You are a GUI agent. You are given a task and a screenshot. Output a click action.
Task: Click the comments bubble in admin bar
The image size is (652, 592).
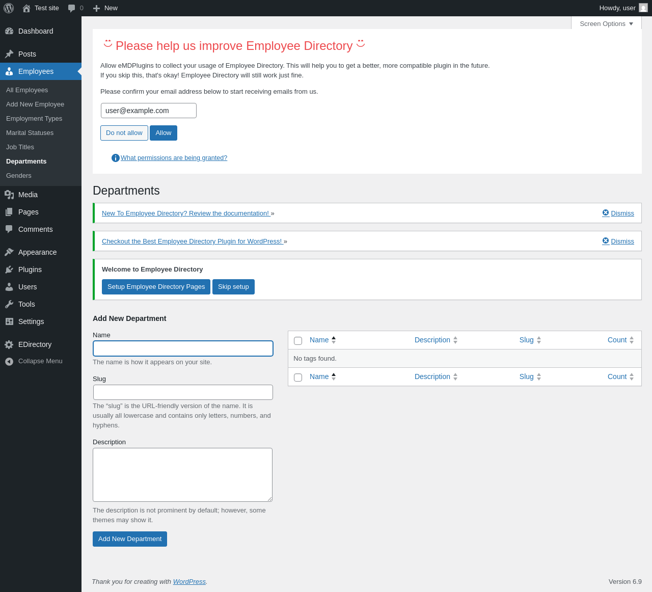coord(72,8)
